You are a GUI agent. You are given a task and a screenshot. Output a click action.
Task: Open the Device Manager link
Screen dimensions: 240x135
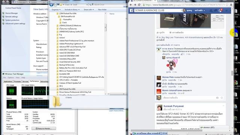point(12,13)
